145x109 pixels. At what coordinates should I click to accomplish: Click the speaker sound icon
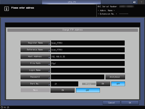(x=134, y=2)
